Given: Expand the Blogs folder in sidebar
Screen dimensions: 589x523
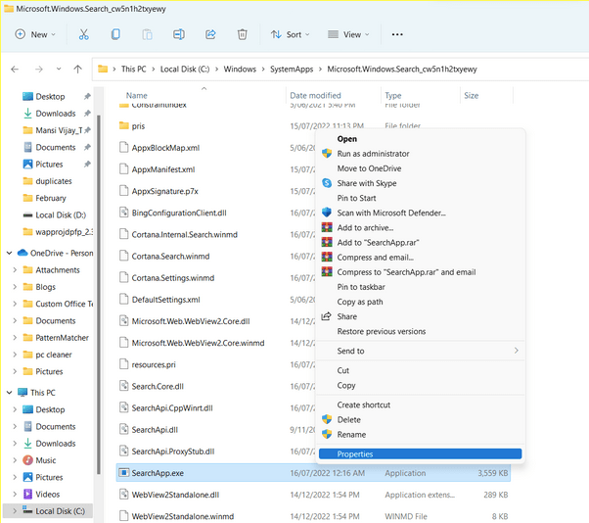Looking at the screenshot, I should point(15,287).
